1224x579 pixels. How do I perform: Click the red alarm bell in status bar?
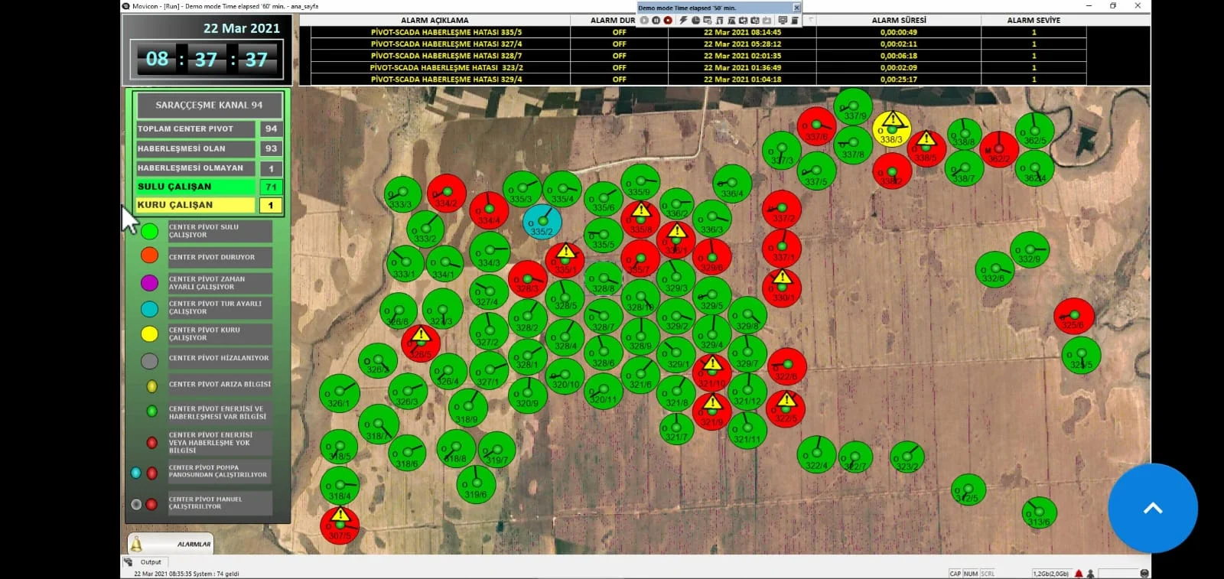point(1079,573)
